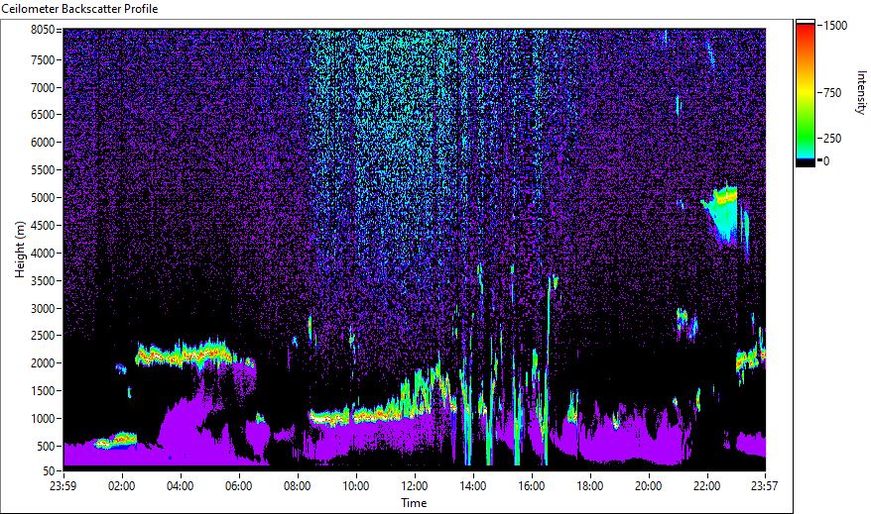Click the 50 height tick label

point(49,471)
